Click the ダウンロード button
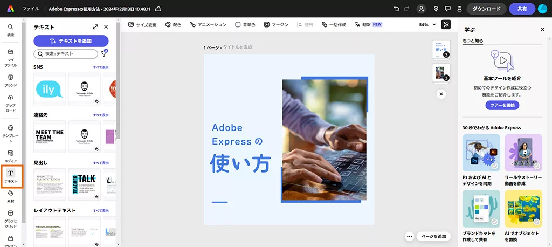Viewport: 552px width, 247px height. (487, 9)
